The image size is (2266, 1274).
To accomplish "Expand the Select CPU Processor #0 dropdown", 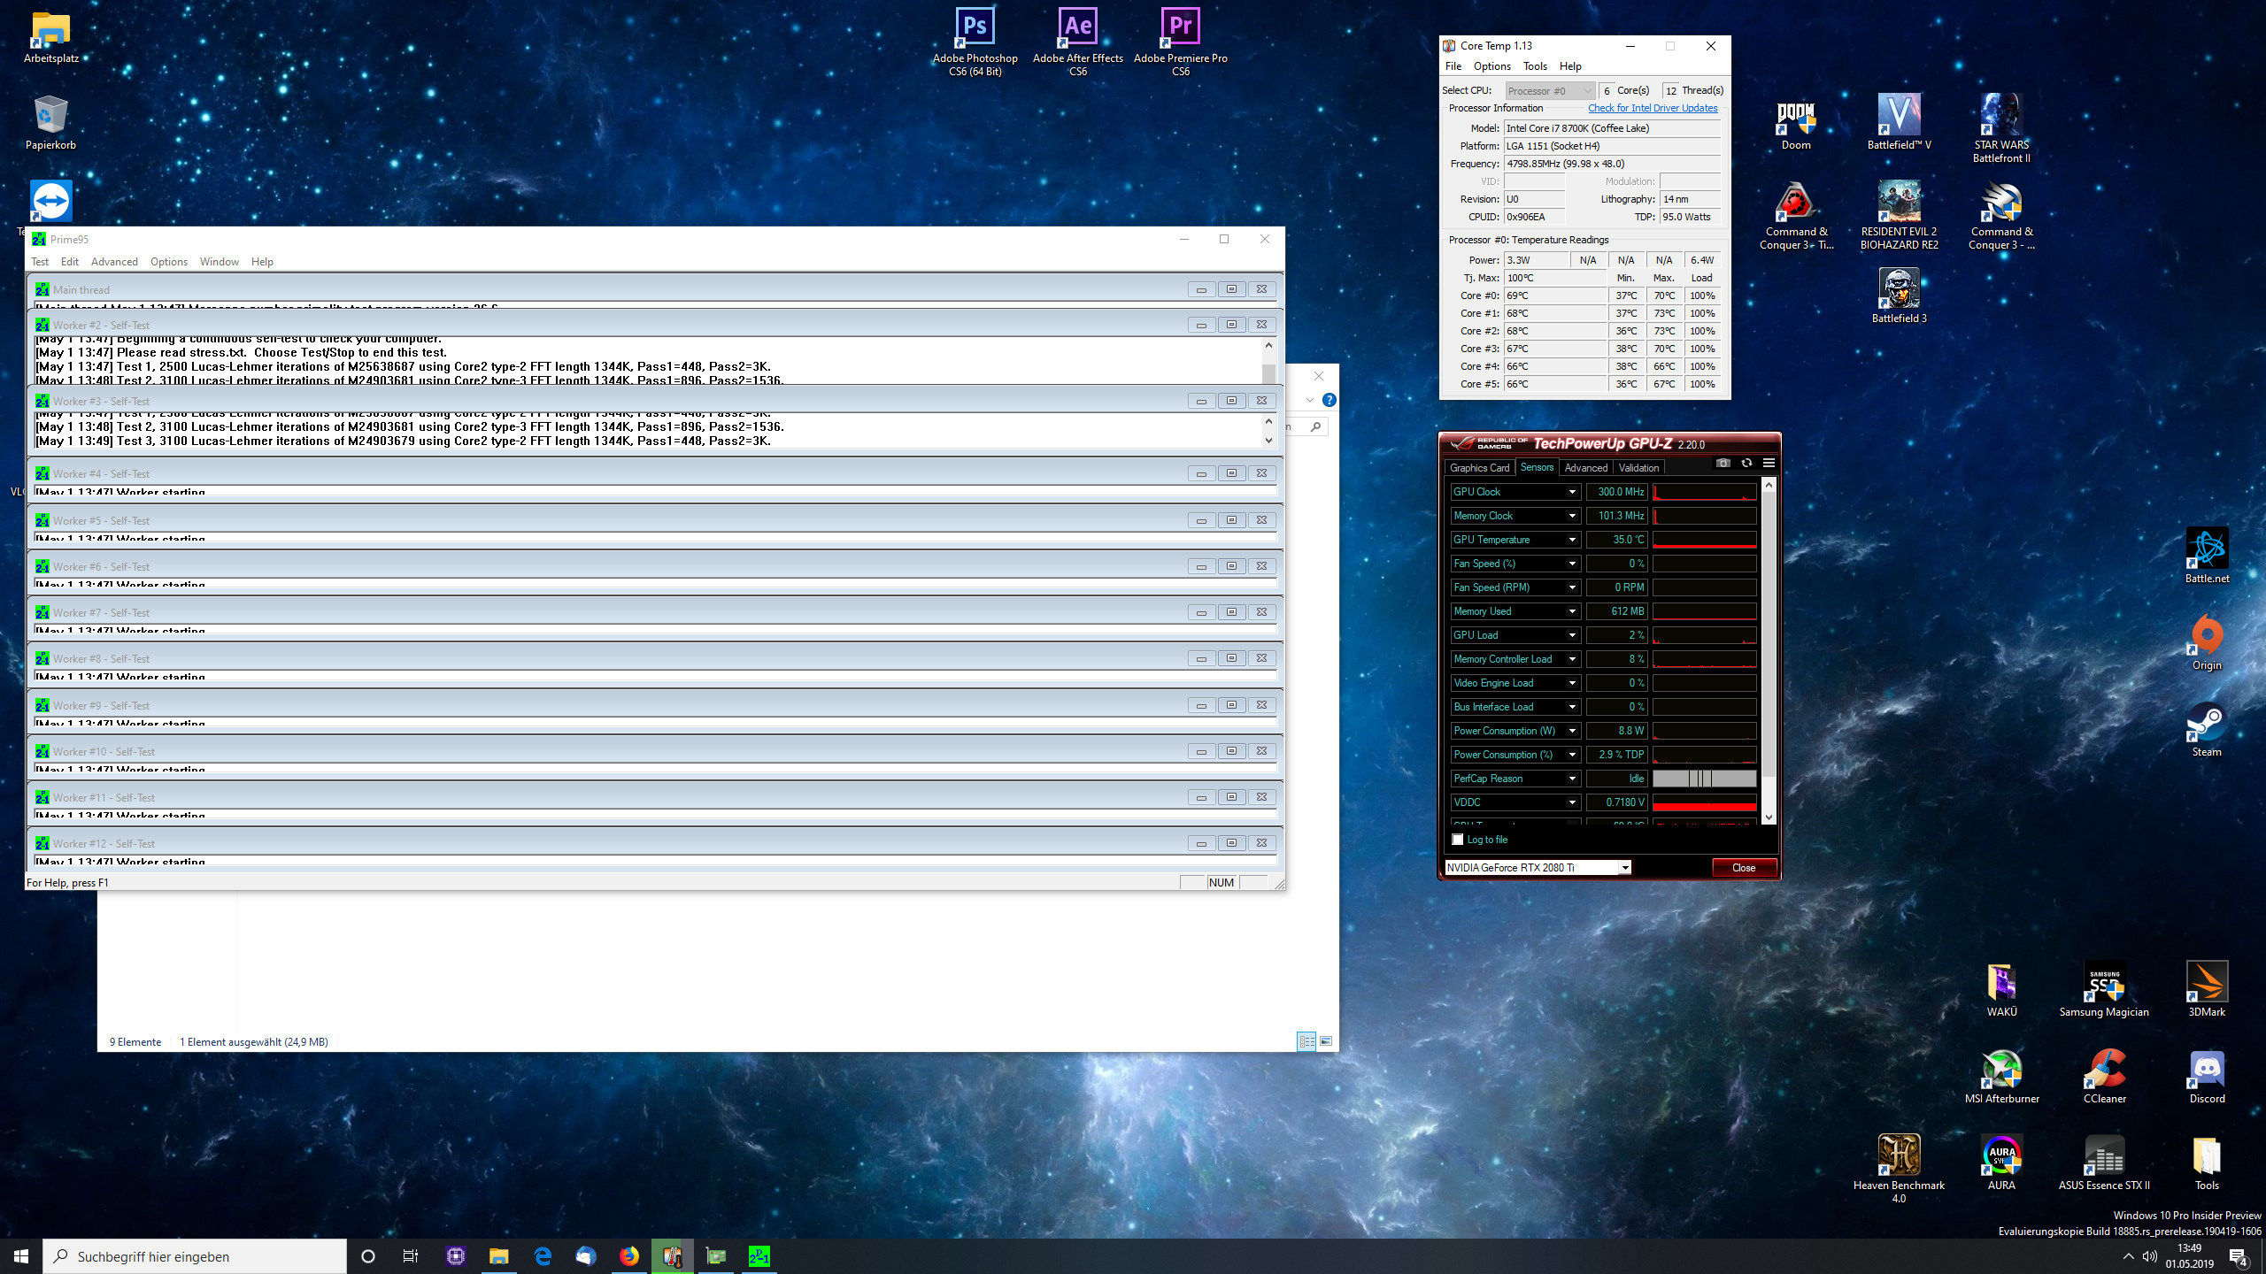I will (1587, 91).
